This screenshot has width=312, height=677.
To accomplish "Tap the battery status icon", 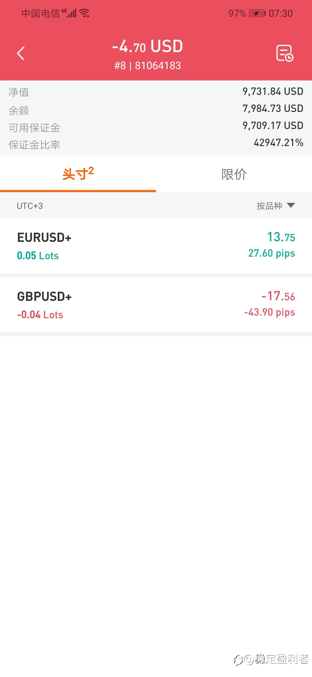I will pos(257,13).
